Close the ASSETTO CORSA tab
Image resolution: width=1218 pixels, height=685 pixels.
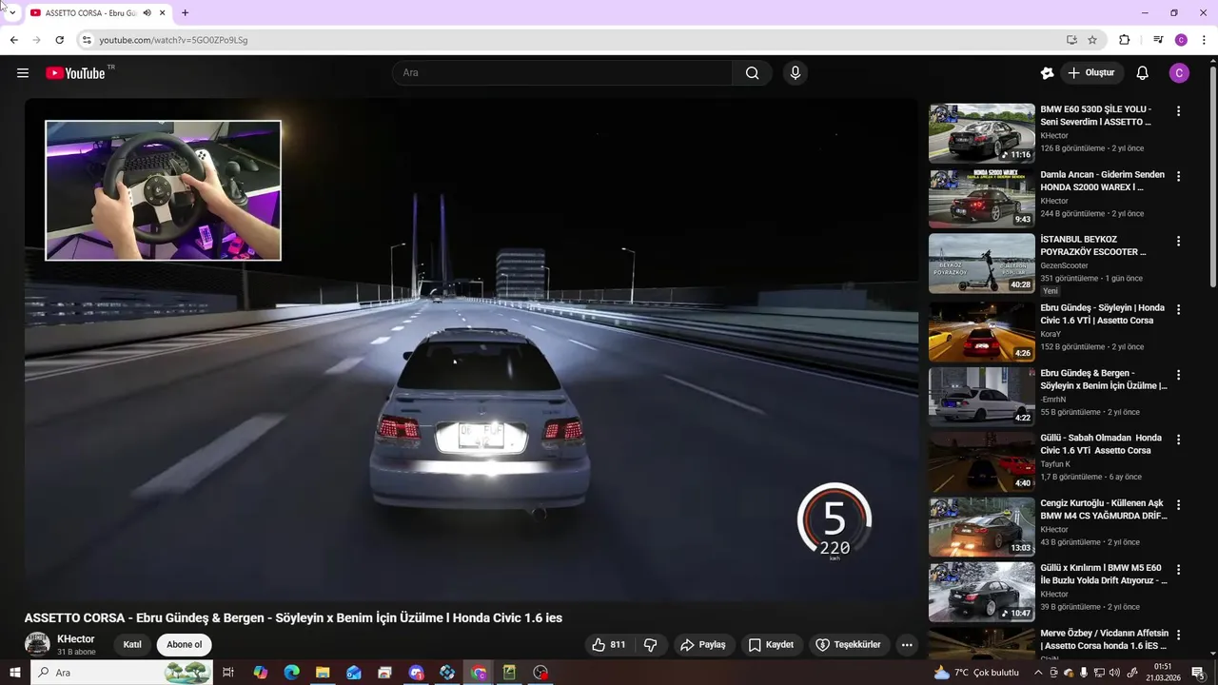(162, 12)
